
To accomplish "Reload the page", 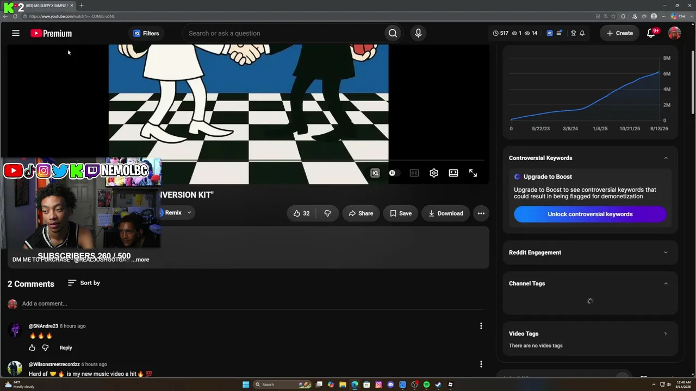I will tap(15, 16).
